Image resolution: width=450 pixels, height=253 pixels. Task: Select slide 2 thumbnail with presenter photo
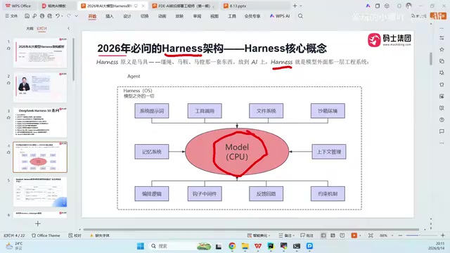pos(40,87)
